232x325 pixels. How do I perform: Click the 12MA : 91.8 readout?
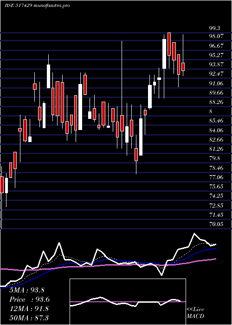pos(29,309)
